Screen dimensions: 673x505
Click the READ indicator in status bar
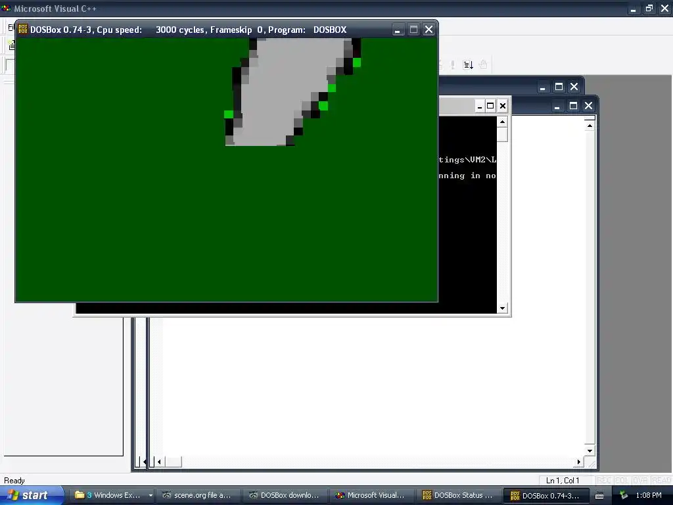click(x=661, y=481)
